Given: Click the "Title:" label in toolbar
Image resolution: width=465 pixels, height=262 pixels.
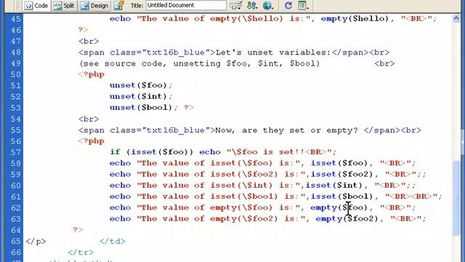Looking at the screenshot, I should click(137, 5).
